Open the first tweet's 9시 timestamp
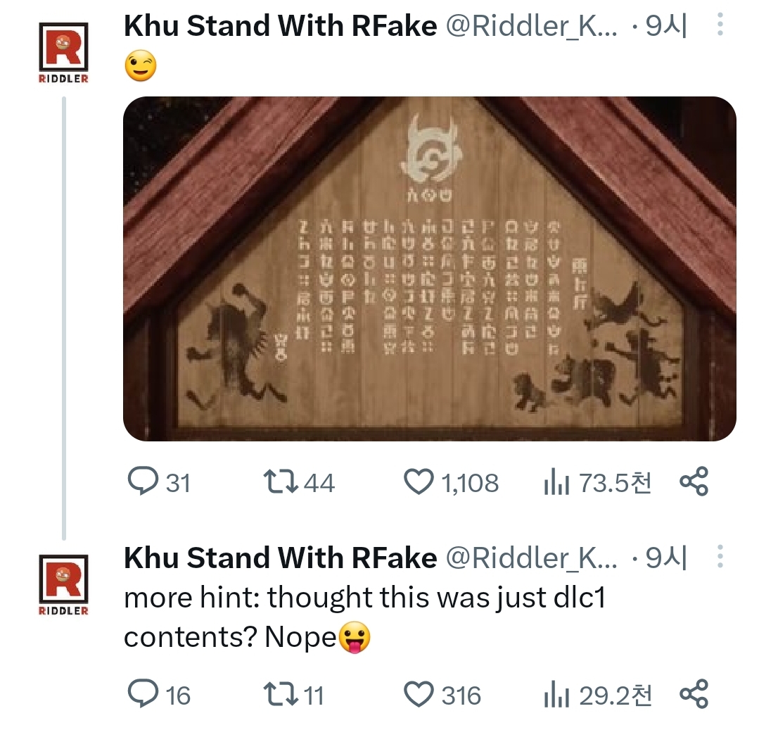The height and width of the screenshot is (730, 759). click(667, 25)
